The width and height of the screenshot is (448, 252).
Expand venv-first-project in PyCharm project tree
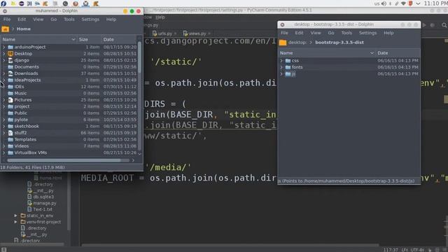15,222
